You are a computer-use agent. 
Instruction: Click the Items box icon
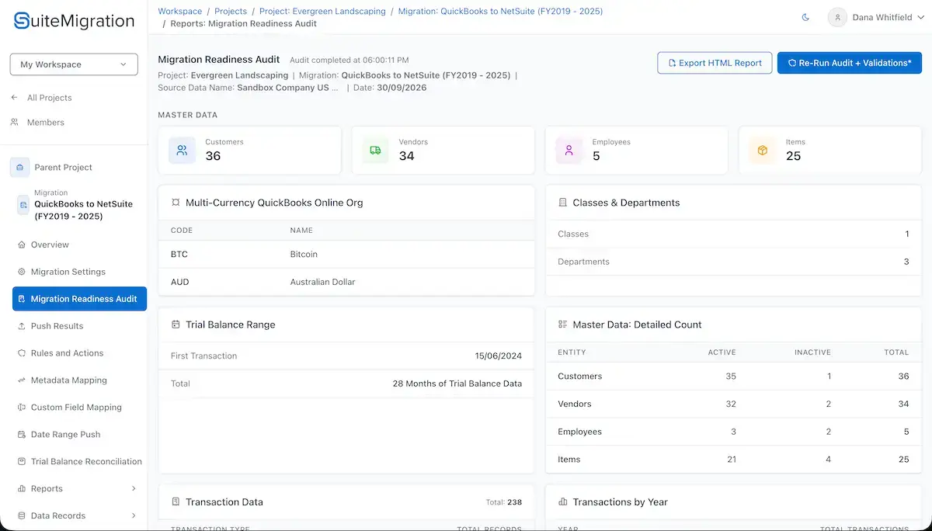762,151
